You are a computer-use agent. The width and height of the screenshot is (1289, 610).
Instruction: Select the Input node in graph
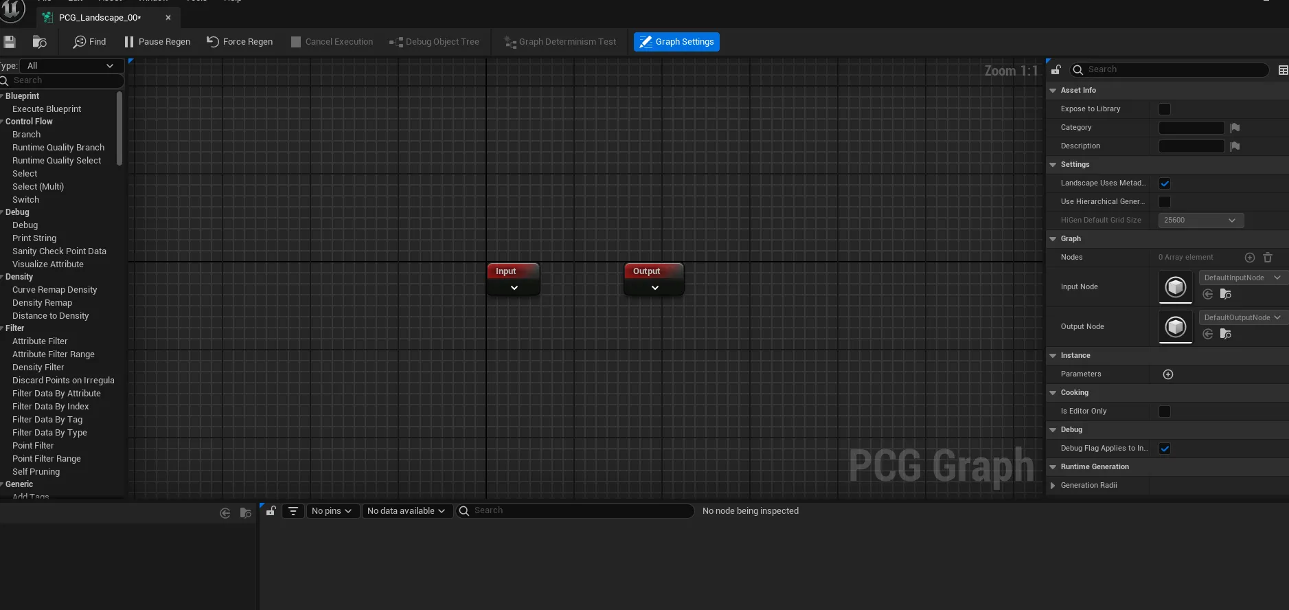tap(513, 279)
